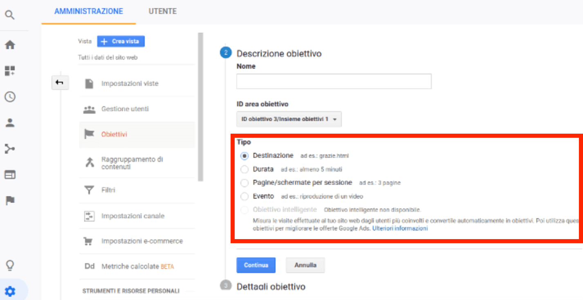
Task: Open the Ulteriori informazioni link
Action: pos(400,228)
